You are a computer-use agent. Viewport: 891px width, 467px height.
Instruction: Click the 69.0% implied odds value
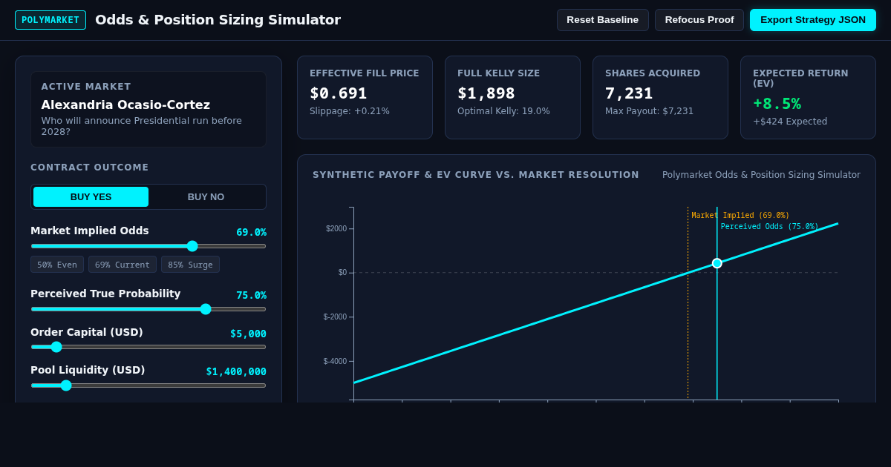point(251,232)
